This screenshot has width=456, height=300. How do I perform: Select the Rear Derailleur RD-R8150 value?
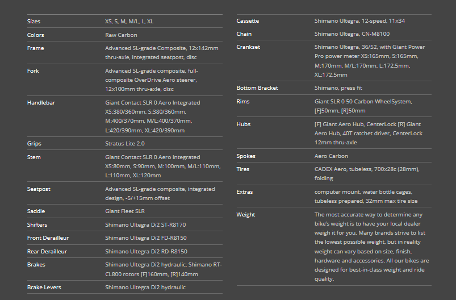[146, 251]
